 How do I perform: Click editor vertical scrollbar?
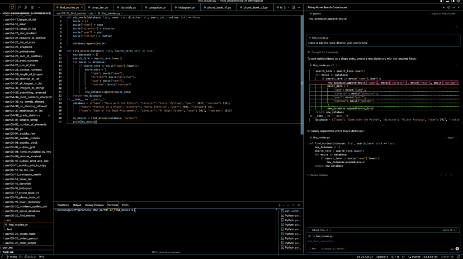coord(302,75)
